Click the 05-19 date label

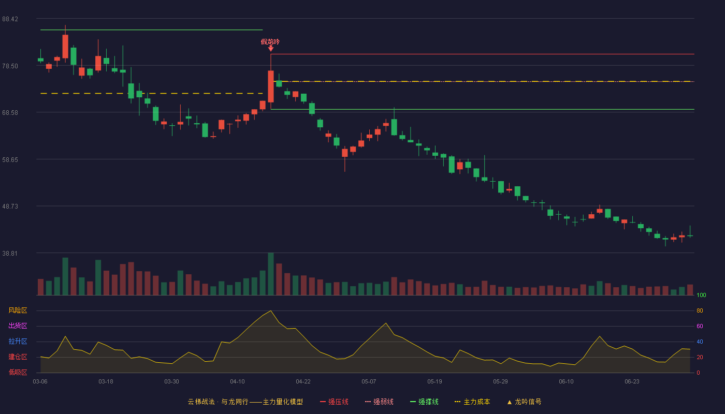(x=434, y=381)
